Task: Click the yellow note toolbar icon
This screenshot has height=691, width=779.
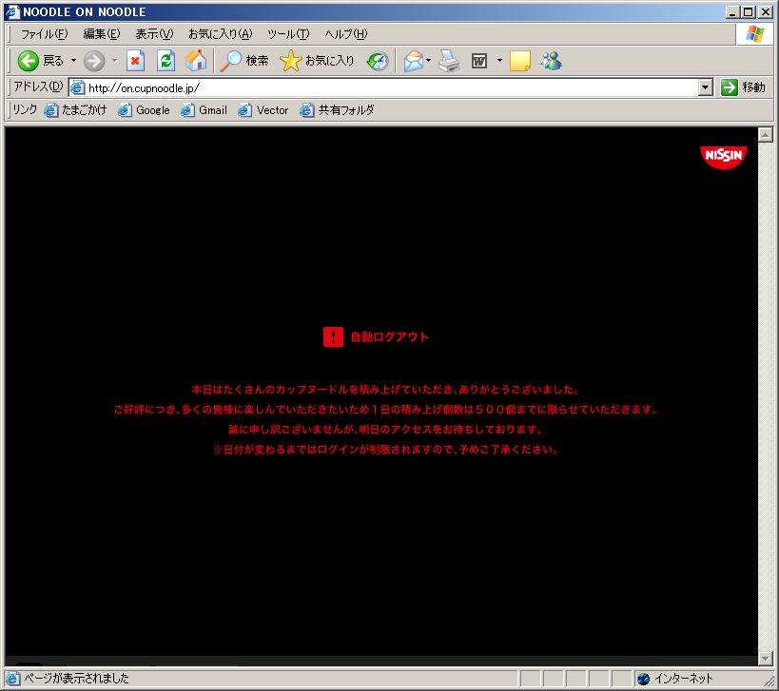Action: 519,61
